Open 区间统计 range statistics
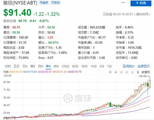Screen dimensions: 154x120 [x=129, y=66]
